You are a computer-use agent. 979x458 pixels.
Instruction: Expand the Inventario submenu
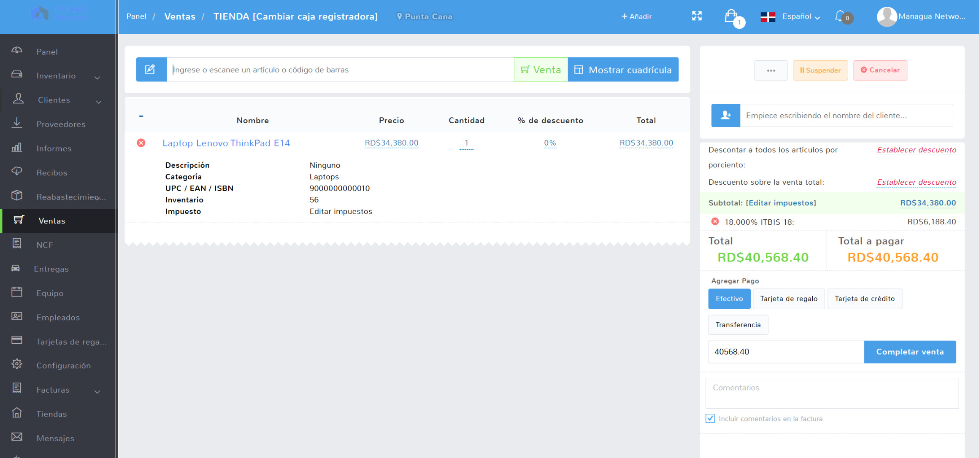[x=97, y=77]
